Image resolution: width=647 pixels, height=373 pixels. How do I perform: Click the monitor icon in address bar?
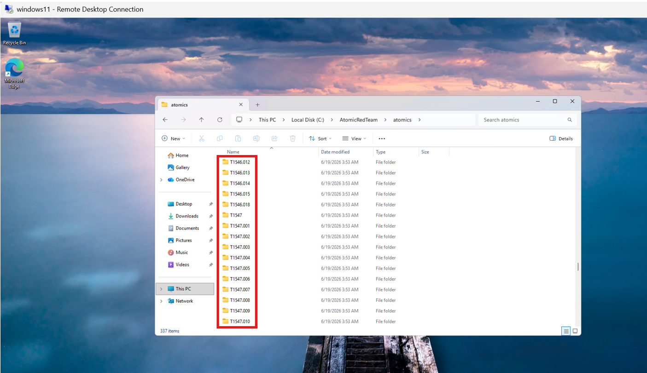[239, 120]
